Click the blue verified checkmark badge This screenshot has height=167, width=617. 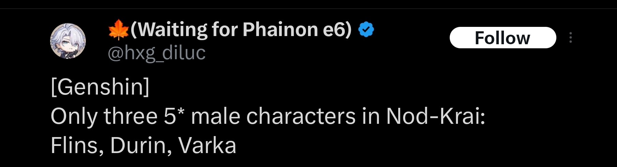366,30
